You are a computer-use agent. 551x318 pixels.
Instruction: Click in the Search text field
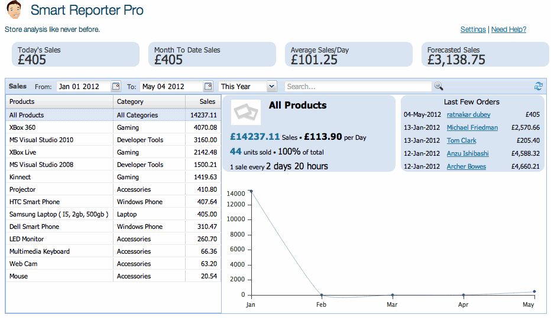point(358,87)
